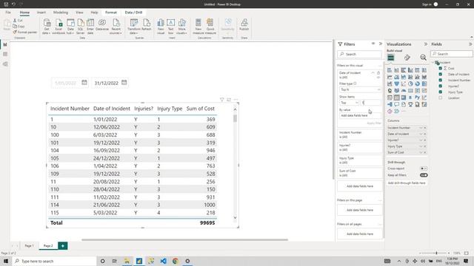Select the Map visualization icon
Viewport: 474px width, 266px height.
pos(390,90)
